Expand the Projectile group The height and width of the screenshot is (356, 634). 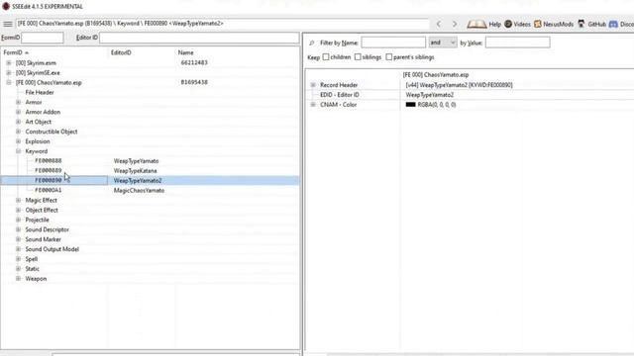[x=18, y=220]
